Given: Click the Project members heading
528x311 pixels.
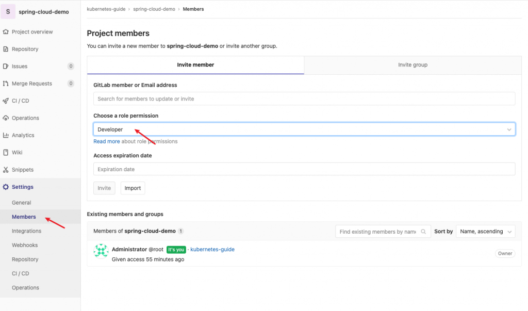Looking at the screenshot, I should [x=118, y=34].
